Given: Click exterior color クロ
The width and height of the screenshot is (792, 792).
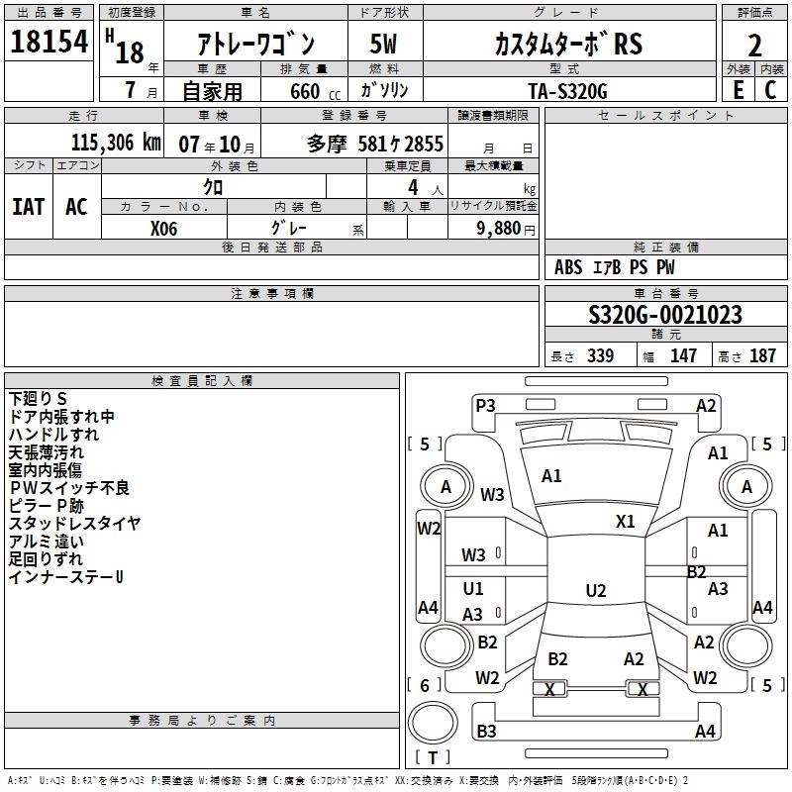Looking at the screenshot, I should coord(213,187).
